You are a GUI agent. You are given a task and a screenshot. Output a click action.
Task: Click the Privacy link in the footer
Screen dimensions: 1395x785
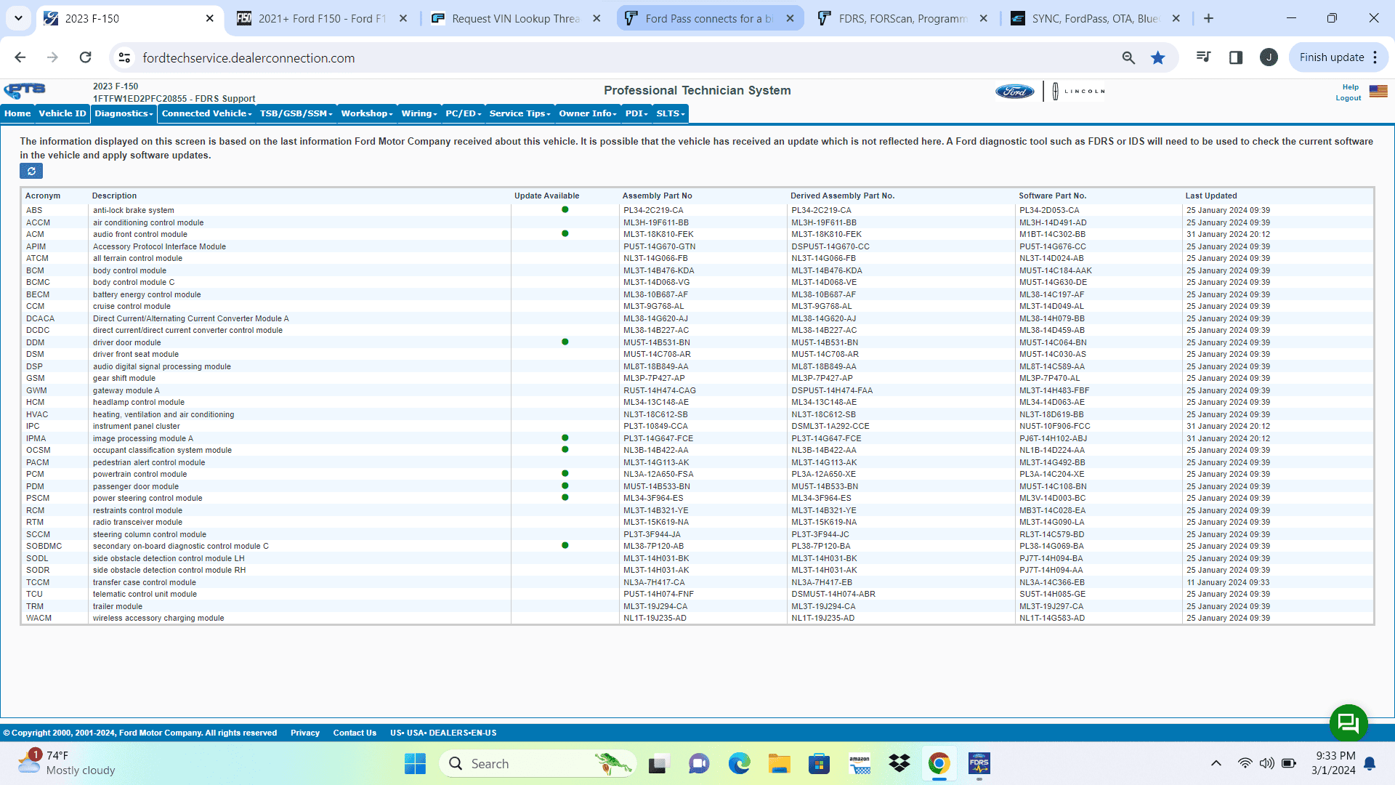tap(304, 733)
